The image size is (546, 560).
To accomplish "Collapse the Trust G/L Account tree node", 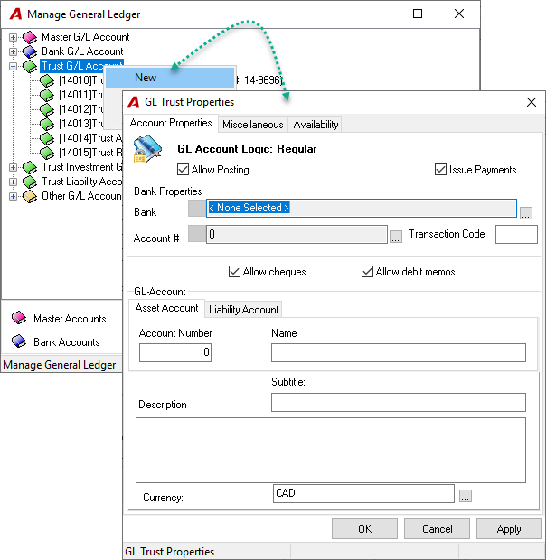I will coord(13,66).
